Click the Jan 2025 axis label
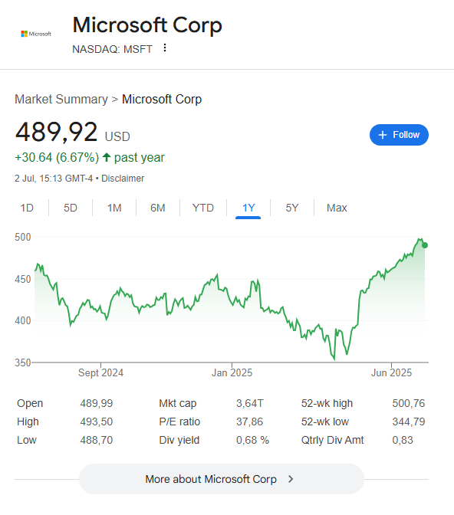Viewport: 454px width, 515px height. tap(232, 372)
